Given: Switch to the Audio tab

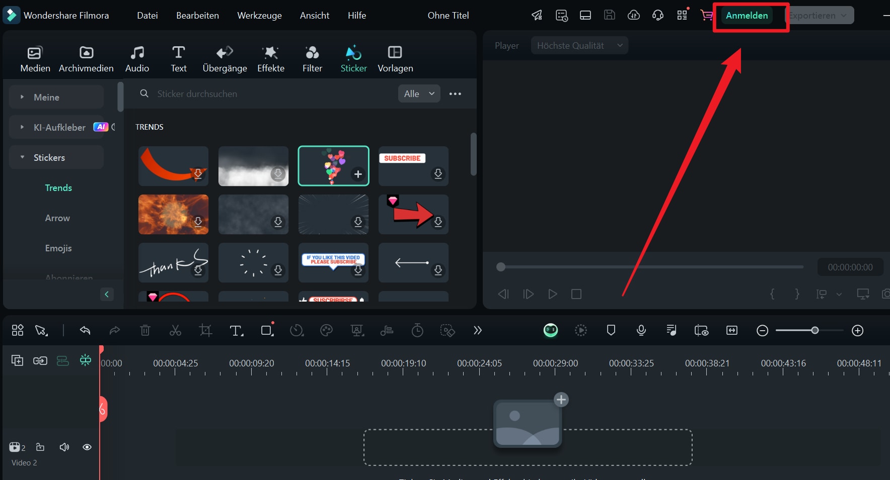Looking at the screenshot, I should 137,59.
